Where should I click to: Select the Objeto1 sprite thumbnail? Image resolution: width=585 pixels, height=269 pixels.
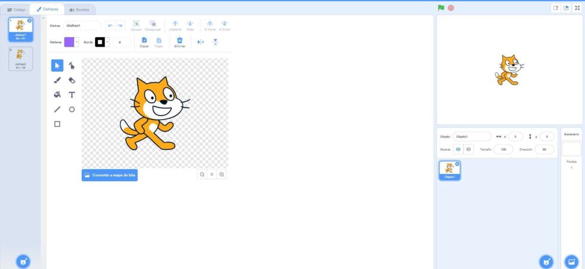[x=450, y=171]
